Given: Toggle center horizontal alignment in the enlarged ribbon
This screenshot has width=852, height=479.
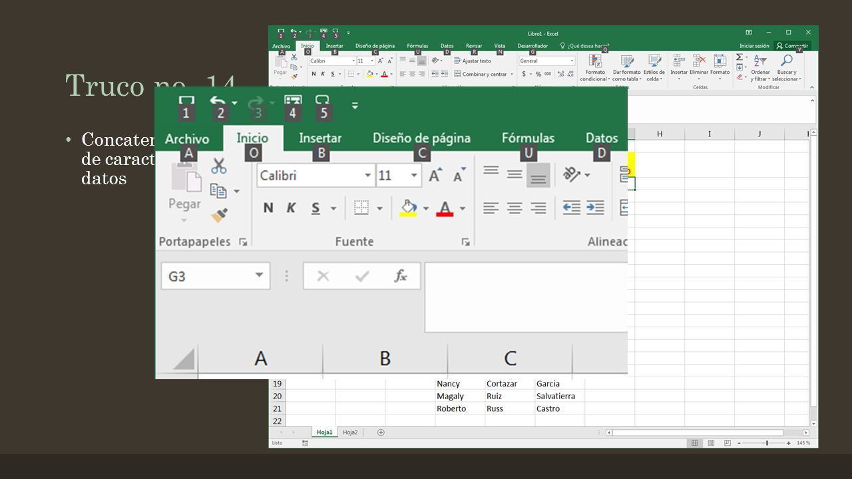Looking at the screenshot, I should pyautogui.click(x=515, y=208).
